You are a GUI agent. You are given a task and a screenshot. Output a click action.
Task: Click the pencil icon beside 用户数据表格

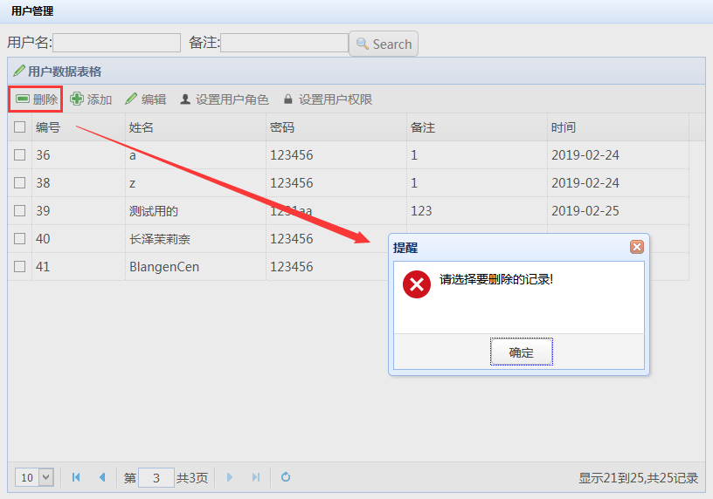pos(19,71)
